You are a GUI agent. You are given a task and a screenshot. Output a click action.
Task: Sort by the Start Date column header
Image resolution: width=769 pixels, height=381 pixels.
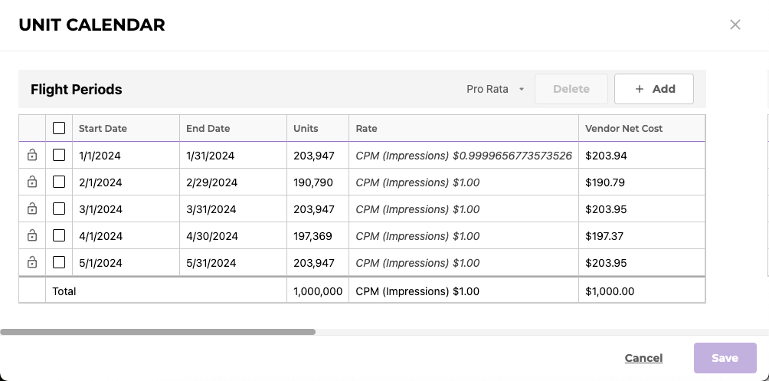pyautogui.click(x=103, y=128)
